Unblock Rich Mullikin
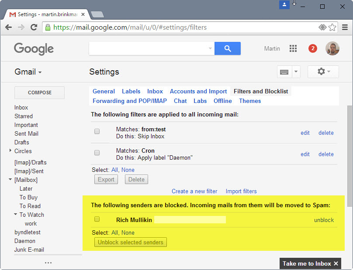The width and height of the screenshot is (353, 270). click(324, 220)
